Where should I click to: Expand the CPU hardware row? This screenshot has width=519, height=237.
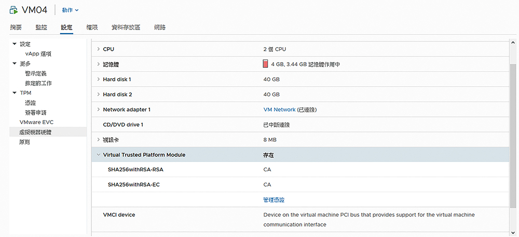pyautogui.click(x=98, y=49)
